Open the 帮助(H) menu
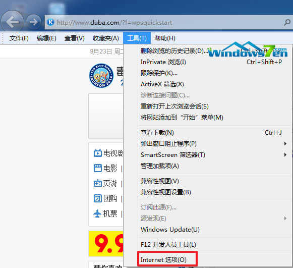The width and height of the screenshot is (293, 268). click(x=165, y=38)
